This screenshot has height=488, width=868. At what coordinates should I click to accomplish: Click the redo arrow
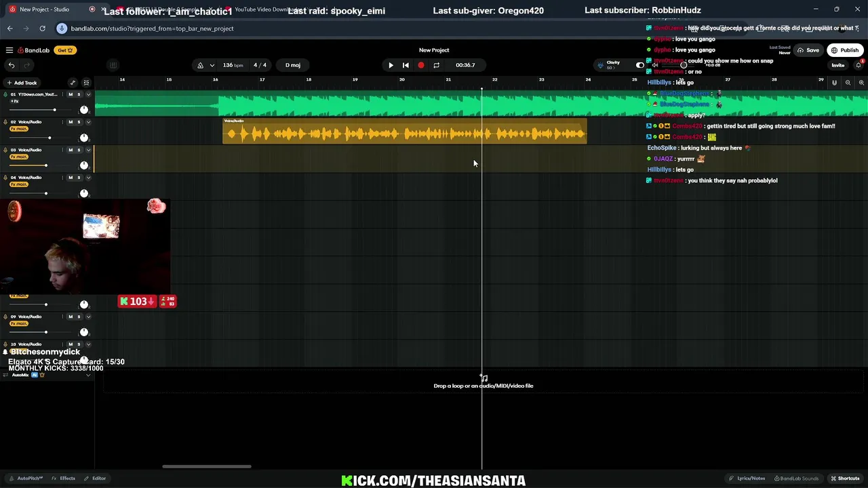[x=27, y=65]
